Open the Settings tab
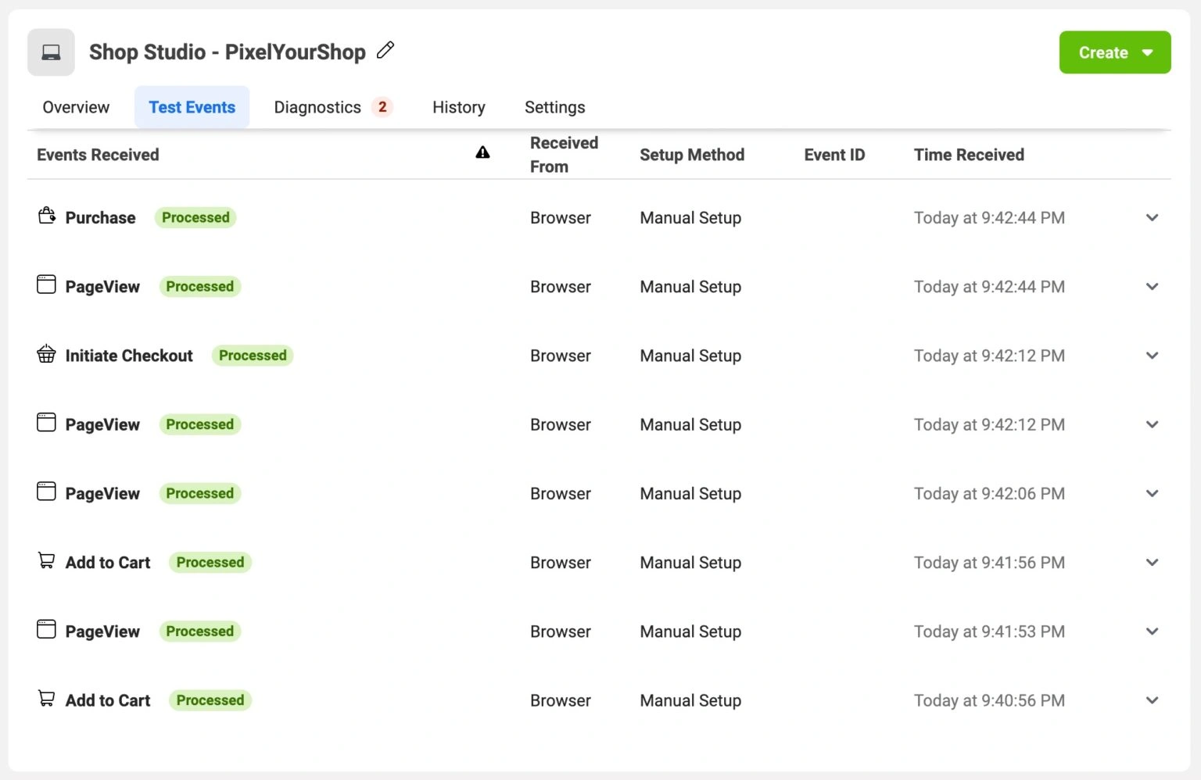 click(554, 107)
